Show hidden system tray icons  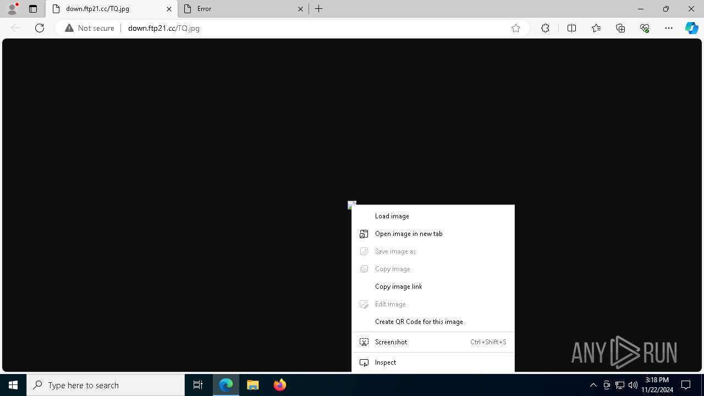point(593,385)
